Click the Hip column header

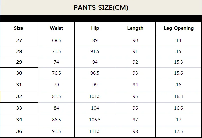(x=95, y=28)
